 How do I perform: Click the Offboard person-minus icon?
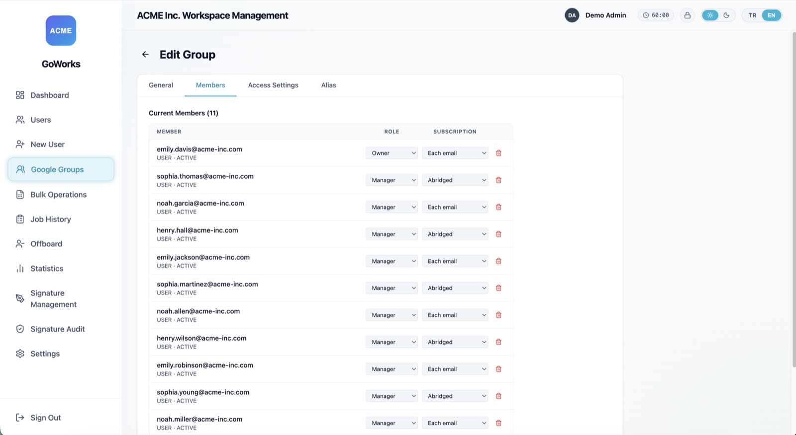pyautogui.click(x=20, y=244)
